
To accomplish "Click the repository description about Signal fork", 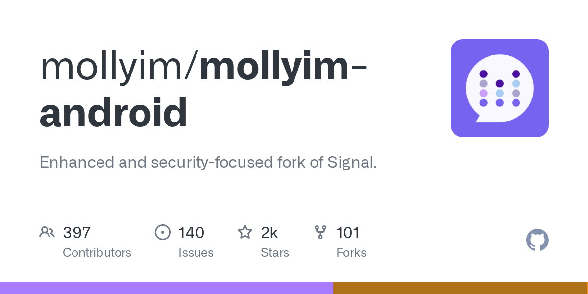I will pyautogui.click(x=208, y=162).
